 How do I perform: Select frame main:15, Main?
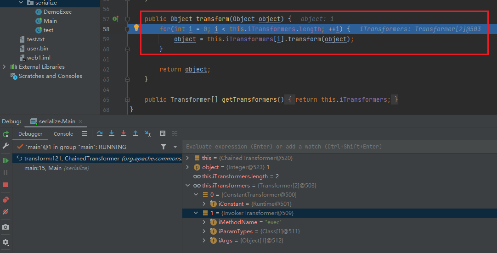(97, 168)
